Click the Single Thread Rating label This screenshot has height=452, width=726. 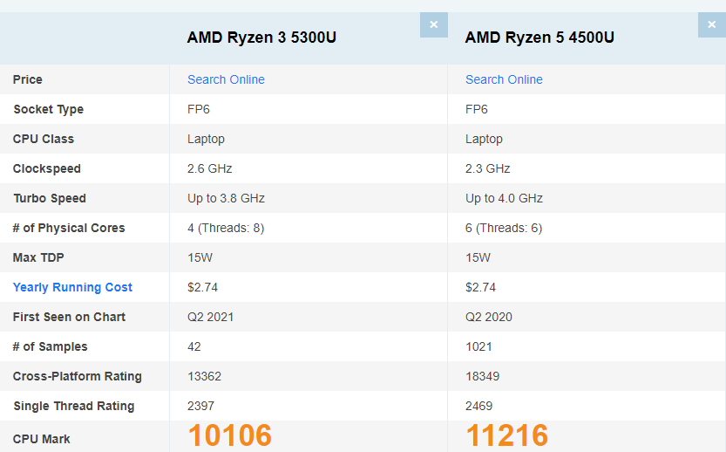pyautogui.click(x=73, y=406)
